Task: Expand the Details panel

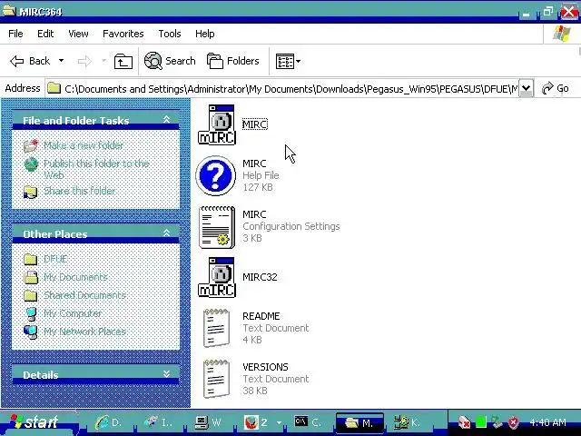Action: (x=166, y=373)
